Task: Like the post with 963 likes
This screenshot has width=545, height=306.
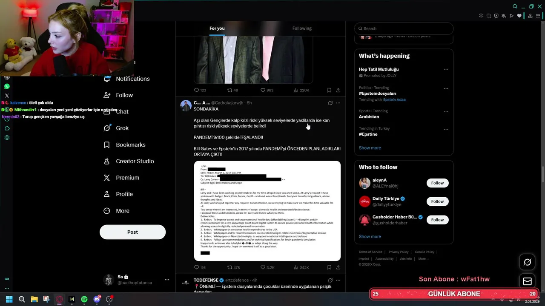Action: [267, 90]
